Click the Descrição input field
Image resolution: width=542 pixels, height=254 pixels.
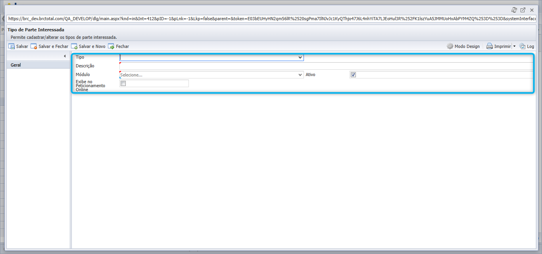tap(326, 66)
